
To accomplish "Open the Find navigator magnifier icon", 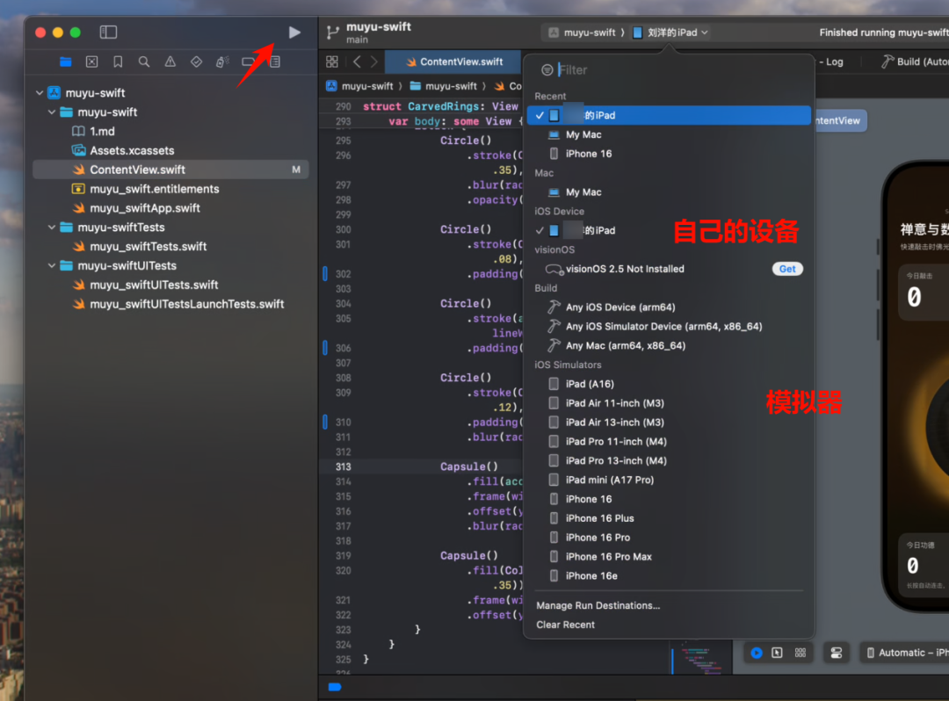I will (144, 61).
